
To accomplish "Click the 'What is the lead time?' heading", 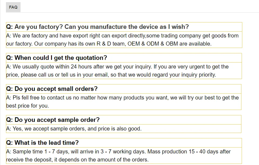I will click(42, 143).
